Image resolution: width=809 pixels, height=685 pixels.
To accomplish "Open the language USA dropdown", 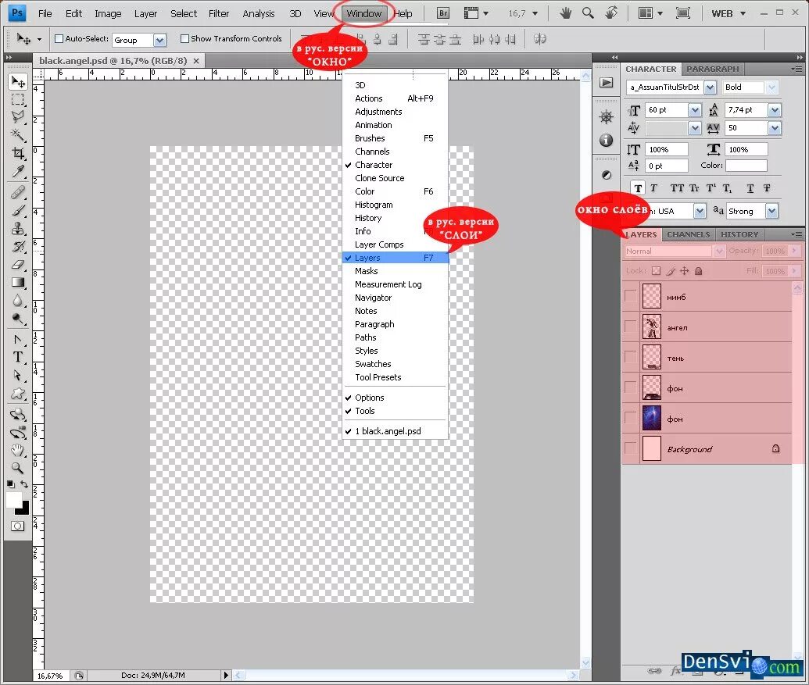I will pyautogui.click(x=699, y=211).
